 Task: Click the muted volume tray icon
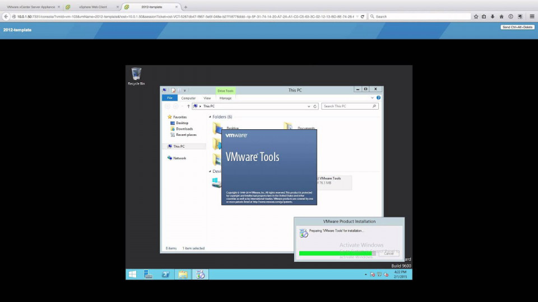point(386,275)
